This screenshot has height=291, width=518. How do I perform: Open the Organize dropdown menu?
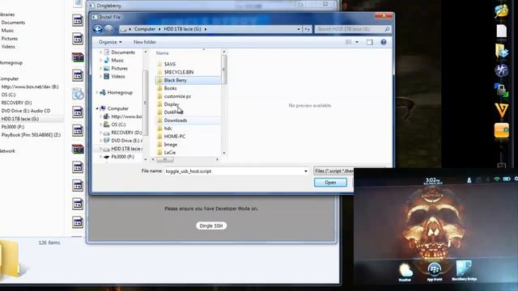110,42
